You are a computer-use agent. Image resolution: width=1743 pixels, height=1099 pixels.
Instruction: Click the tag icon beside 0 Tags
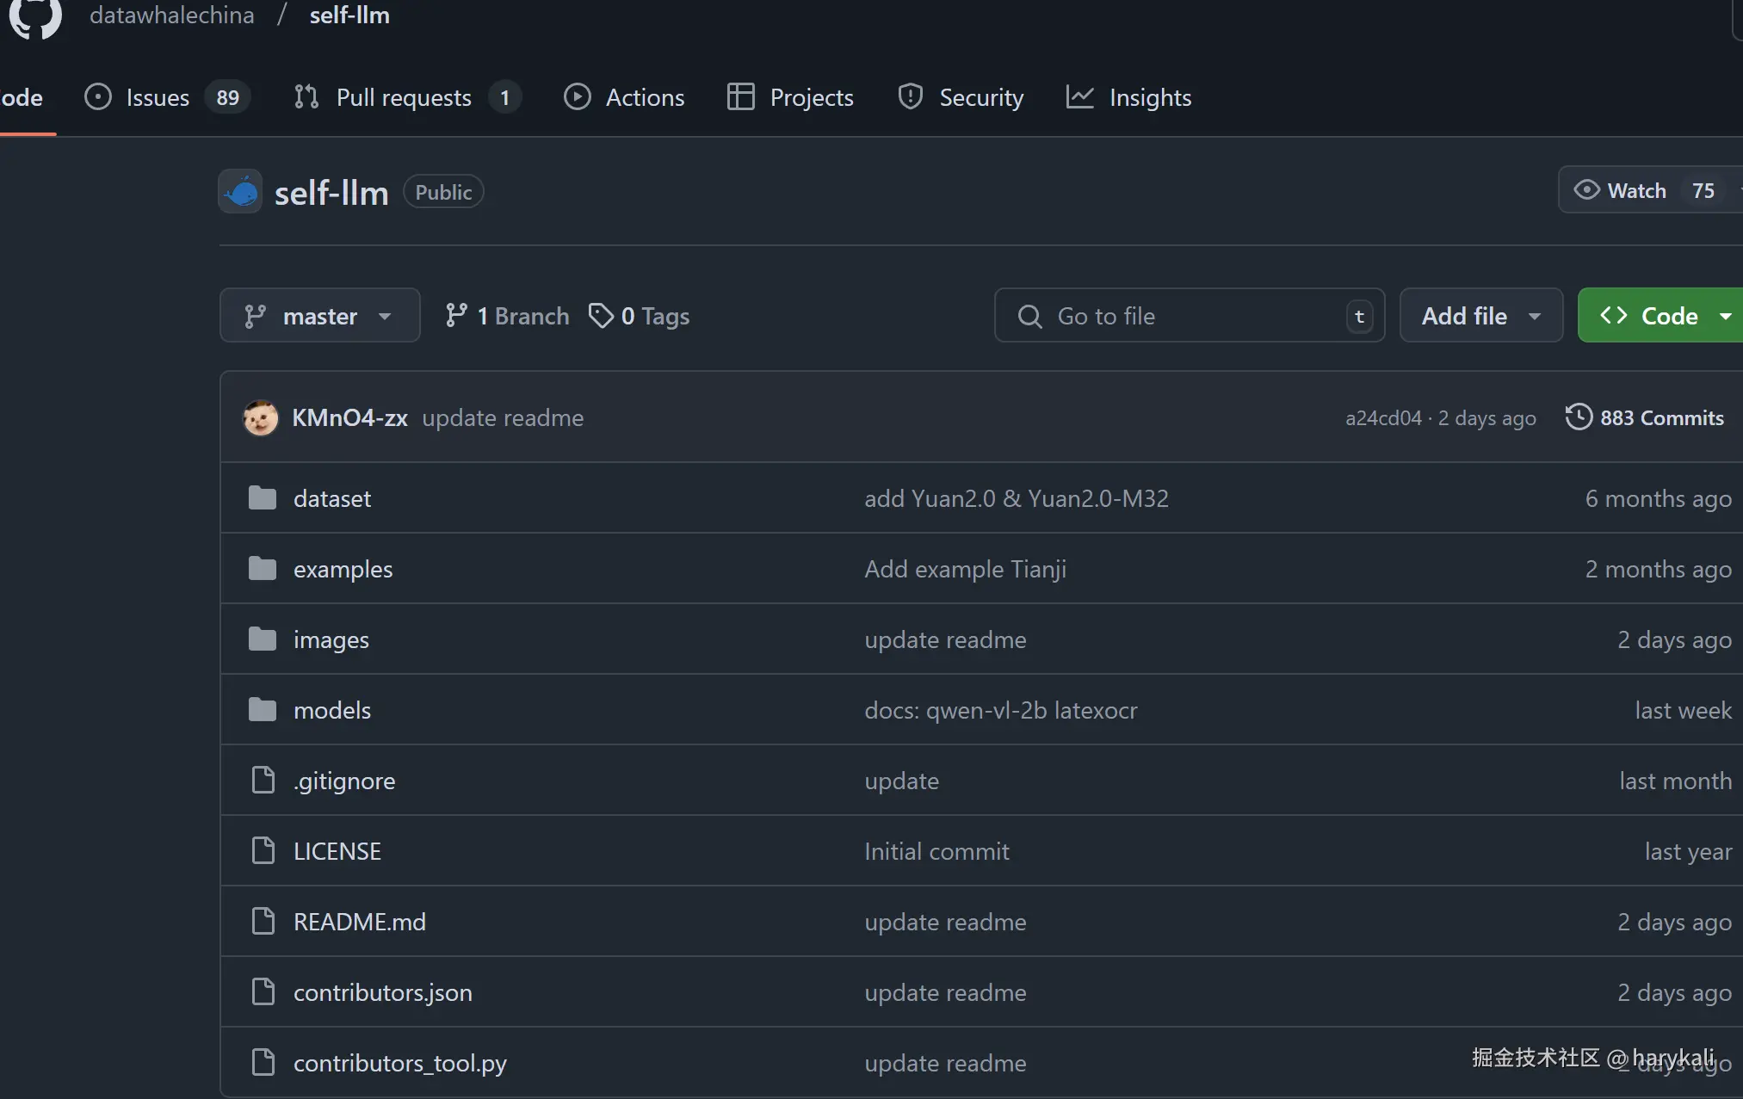[x=600, y=316]
